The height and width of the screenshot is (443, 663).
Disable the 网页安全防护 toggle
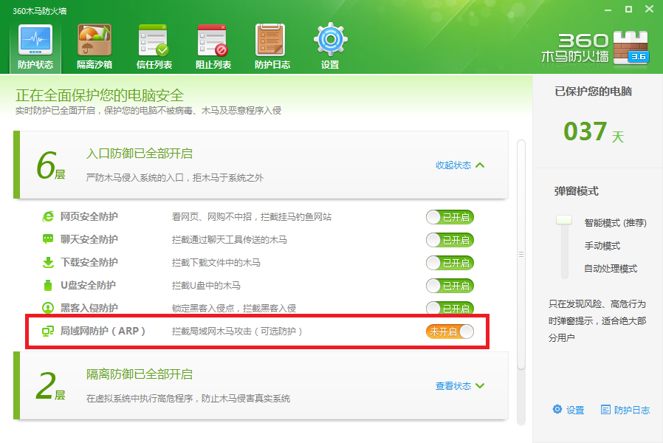point(450,217)
